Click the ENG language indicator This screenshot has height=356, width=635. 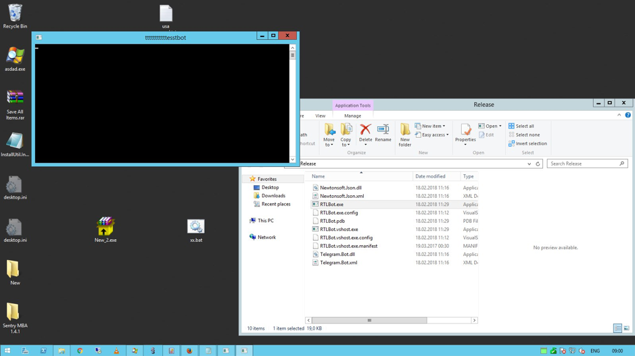pyautogui.click(x=595, y=351)
